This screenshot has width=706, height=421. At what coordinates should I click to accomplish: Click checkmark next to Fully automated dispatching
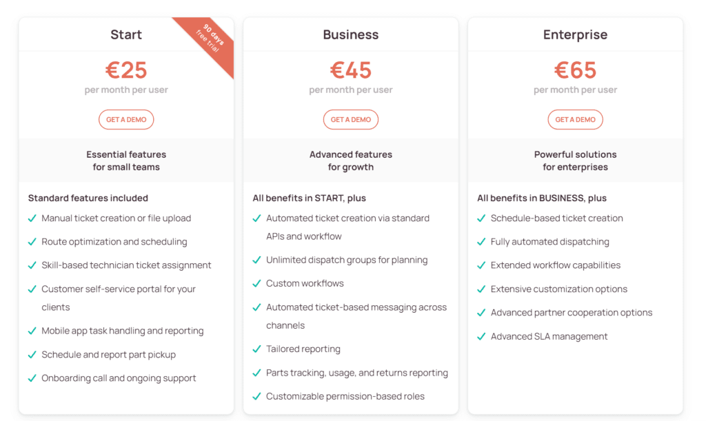(x=481, y=242)
